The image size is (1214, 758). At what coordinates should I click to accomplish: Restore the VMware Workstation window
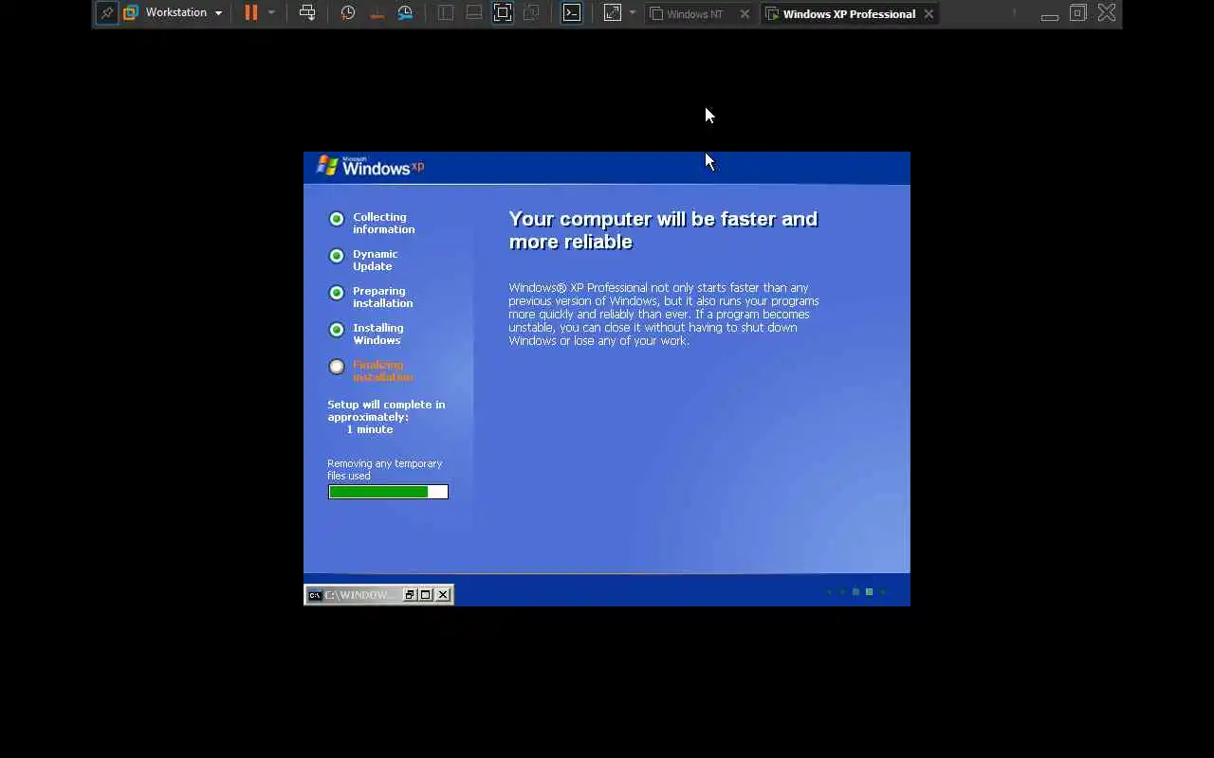(1078, 13)
